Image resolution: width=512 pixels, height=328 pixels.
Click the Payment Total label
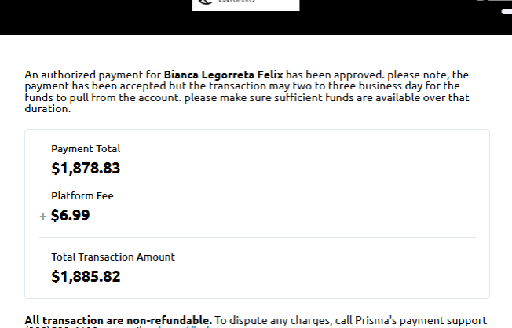pos(86,148)
